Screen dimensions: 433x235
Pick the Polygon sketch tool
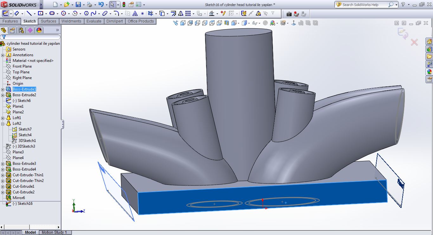86,13
